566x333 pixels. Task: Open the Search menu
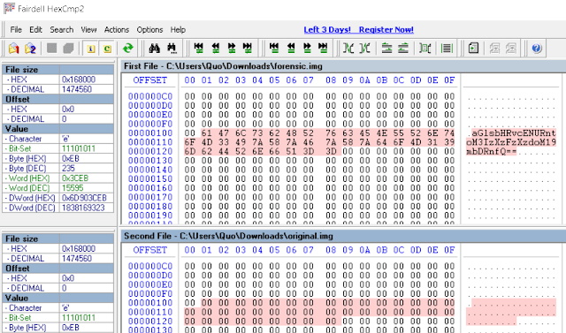[62, 29]
